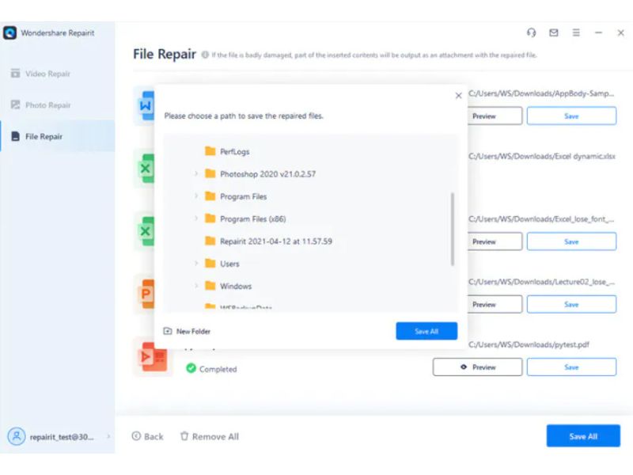Expand the Program Files (x86) folder
633x475 pixels.
(x=196, y=218)
